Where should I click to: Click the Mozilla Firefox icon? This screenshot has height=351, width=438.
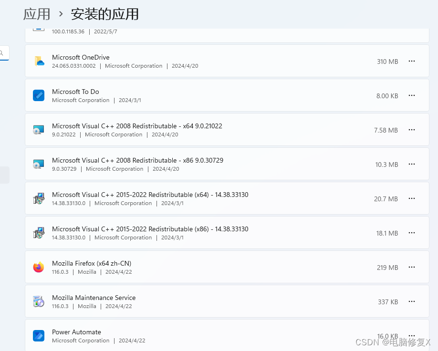click(x=39, y=267)
